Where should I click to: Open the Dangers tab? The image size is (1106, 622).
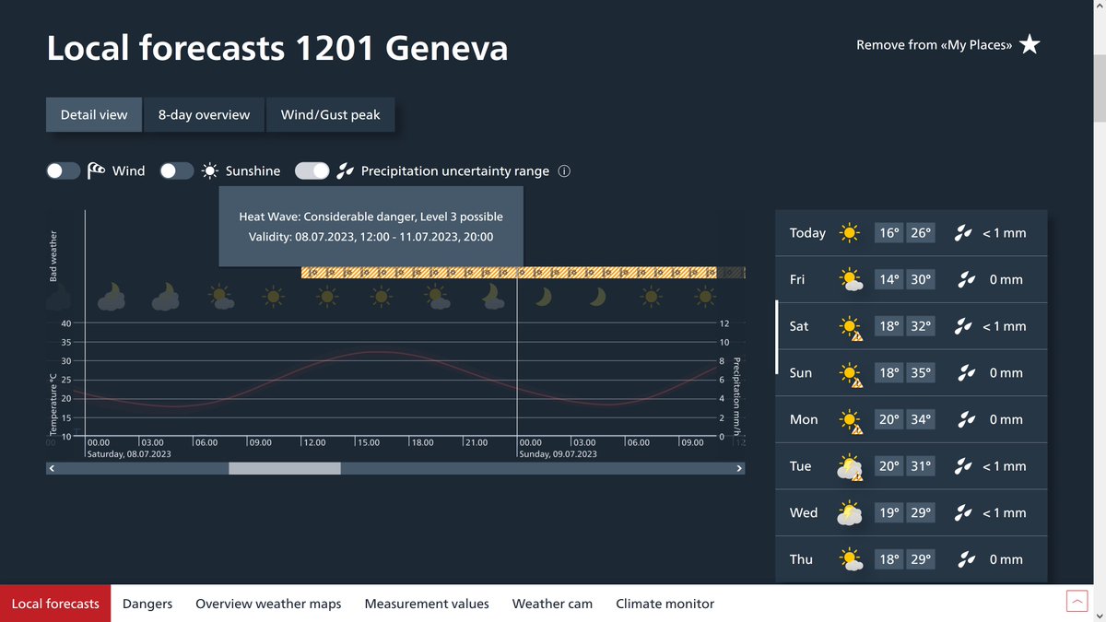[x=147, y=604]
